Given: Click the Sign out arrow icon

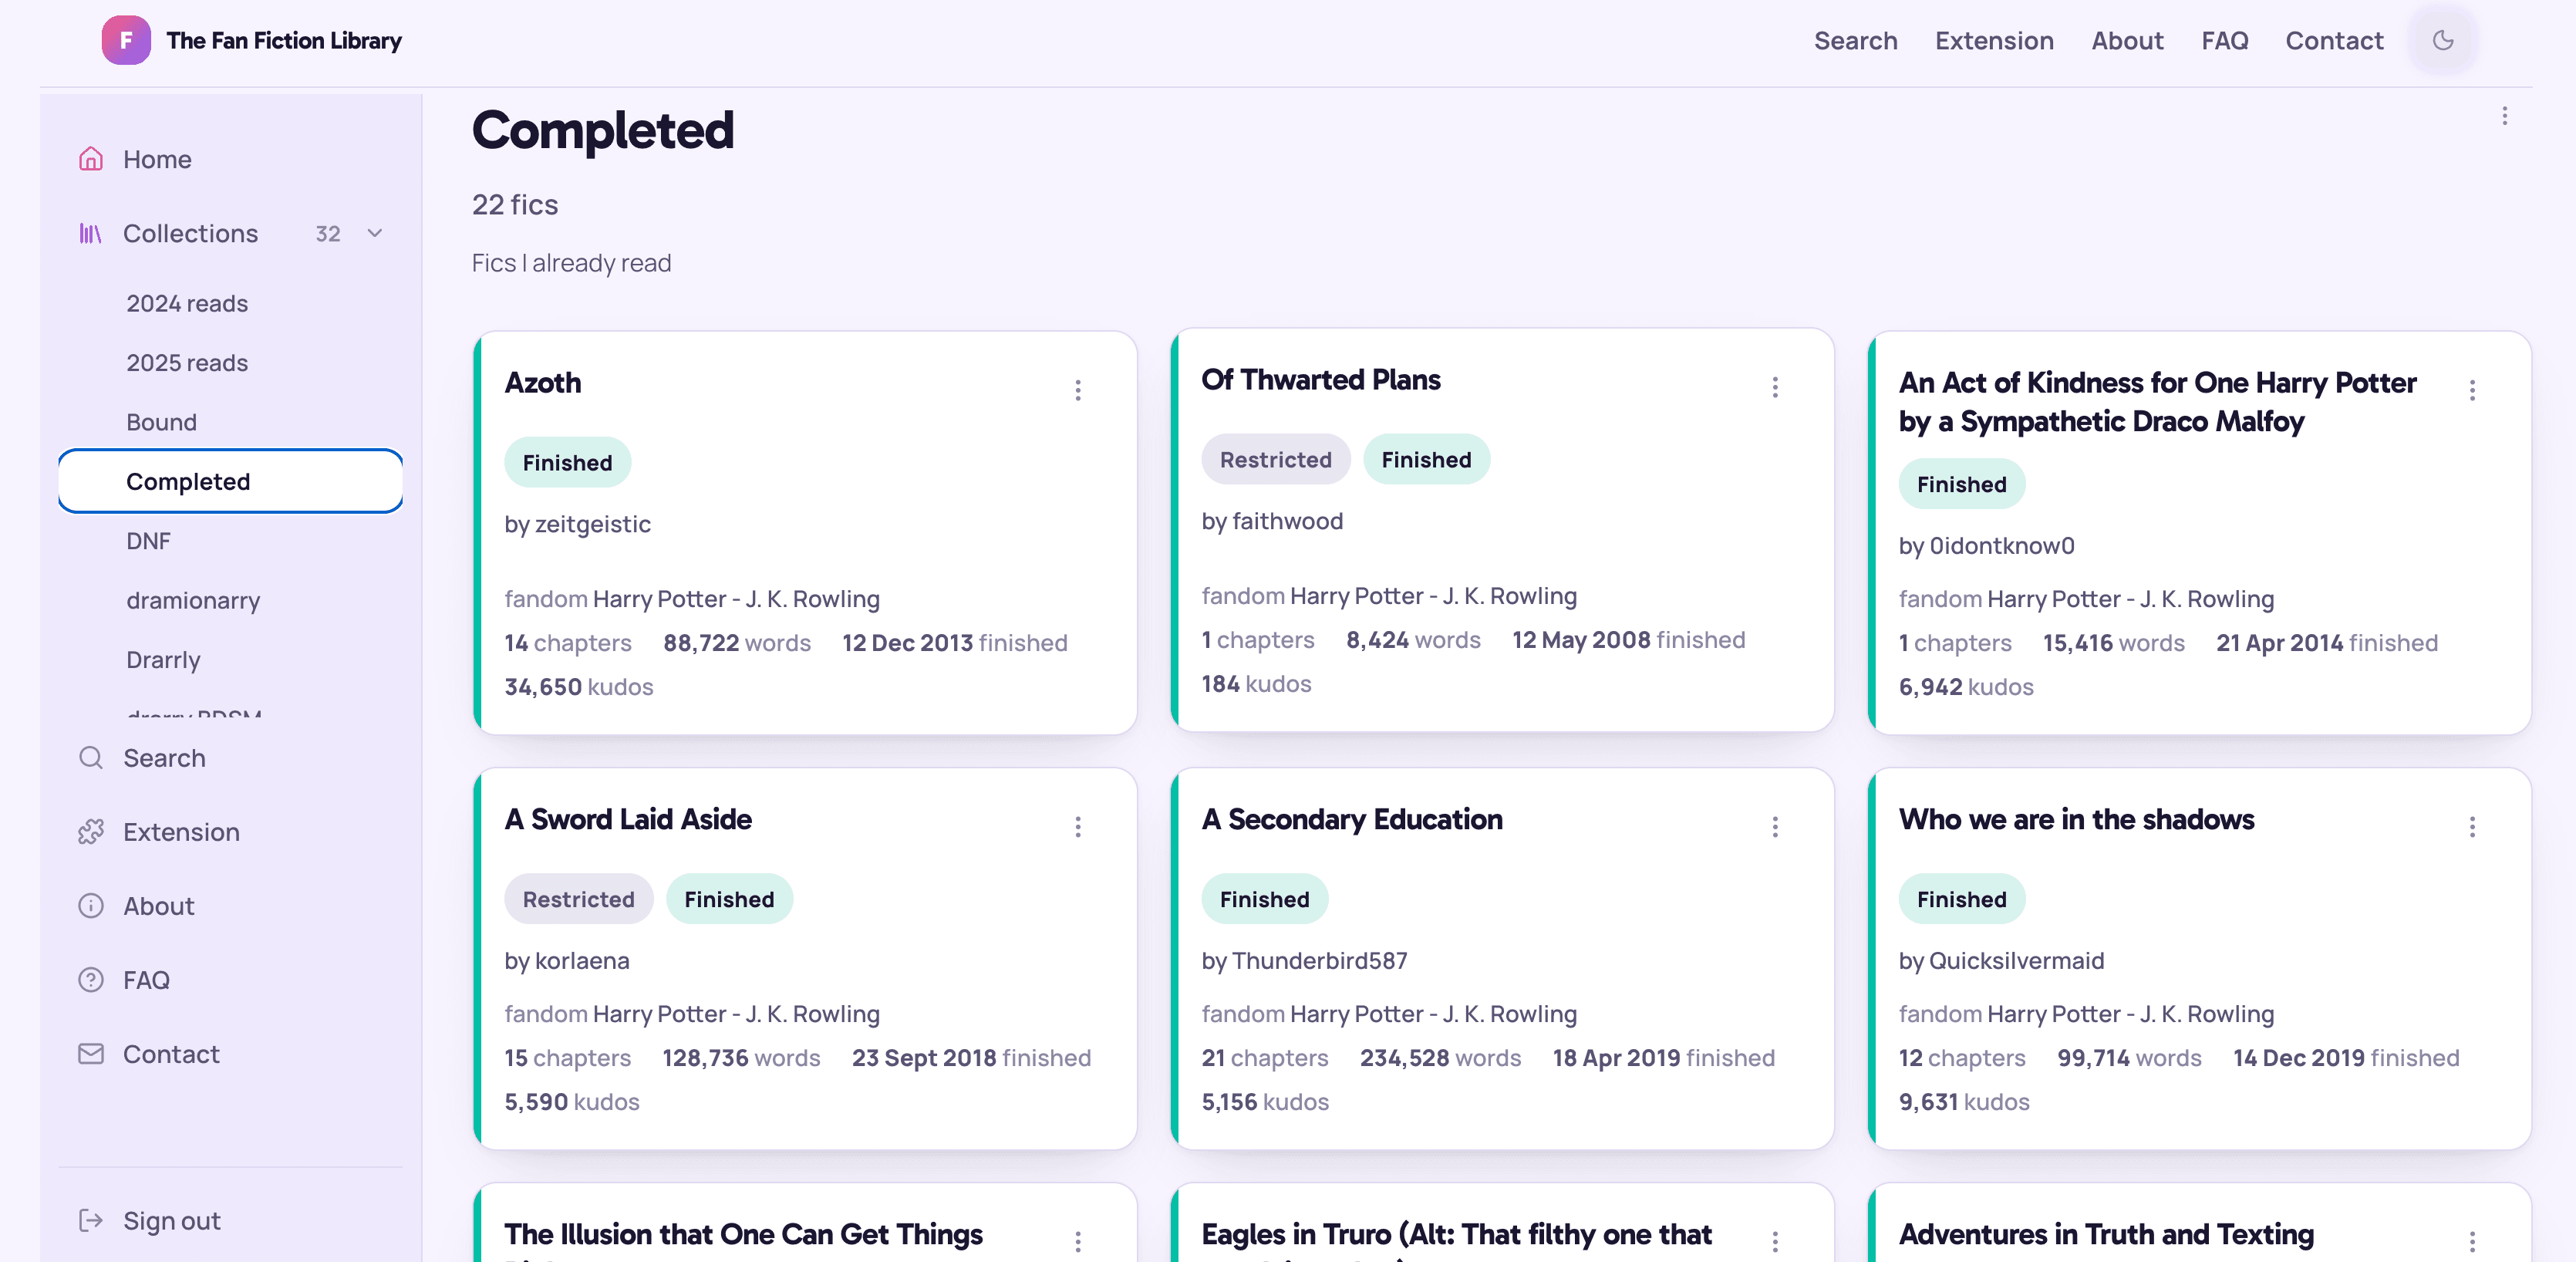Looking at the screenshot, I should pyautogui.click(x=91, y=1220).
